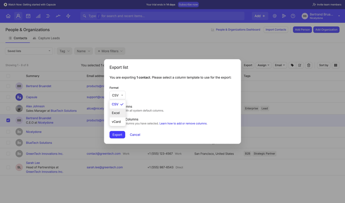
Task: Open the Email dropdown in toolbar
Action: coord(279,65)
